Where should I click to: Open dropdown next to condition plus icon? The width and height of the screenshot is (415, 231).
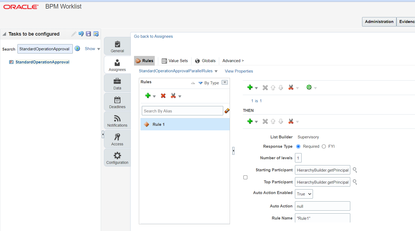click(256, 88)
